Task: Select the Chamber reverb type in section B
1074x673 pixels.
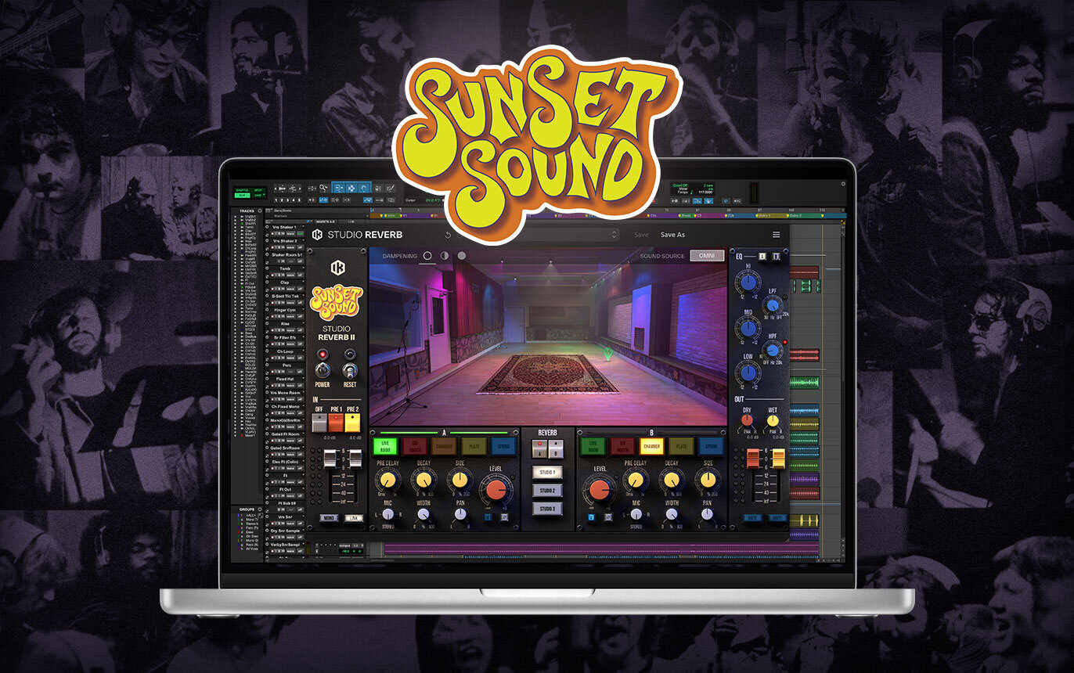Action: (651, 446)
